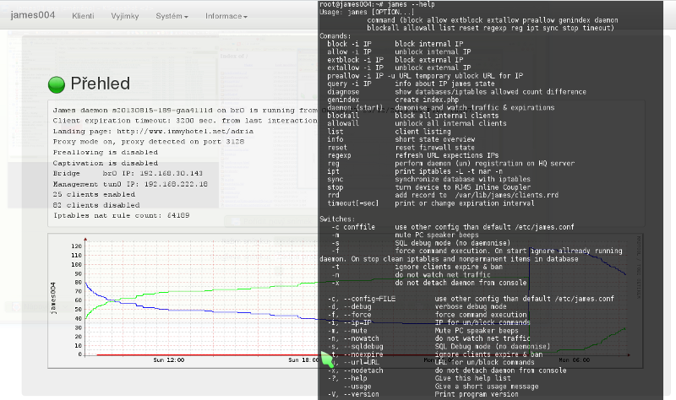This screenshot has height=400, width=676.
Task: Open the Klienti navigation item
Action: pyautogui.click(x=84, y=16)
